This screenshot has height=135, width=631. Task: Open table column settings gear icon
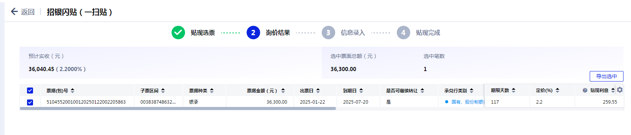pos(620,90)
